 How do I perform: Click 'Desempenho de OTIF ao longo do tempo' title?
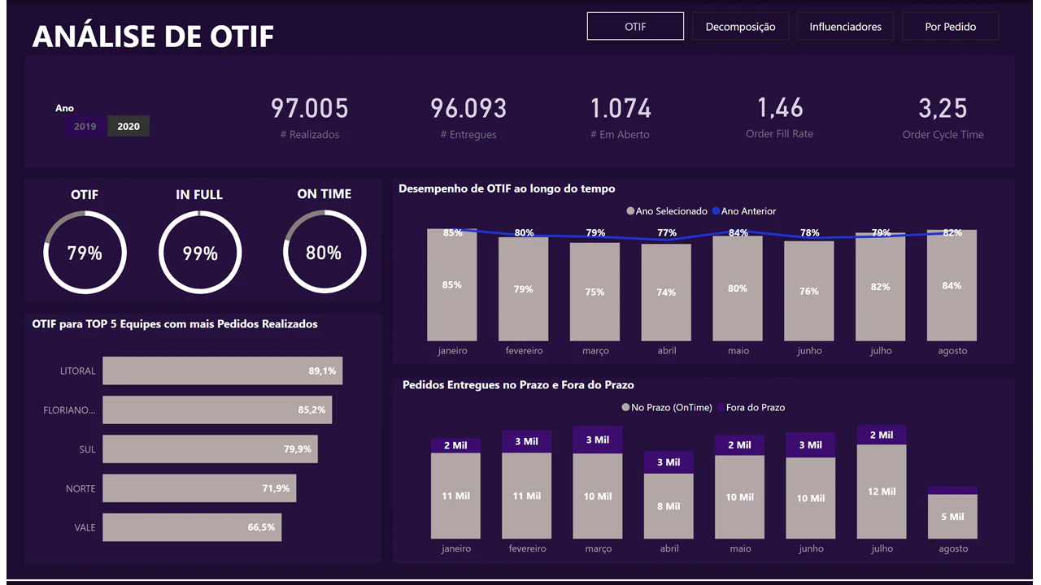click(x=507, y=188)
